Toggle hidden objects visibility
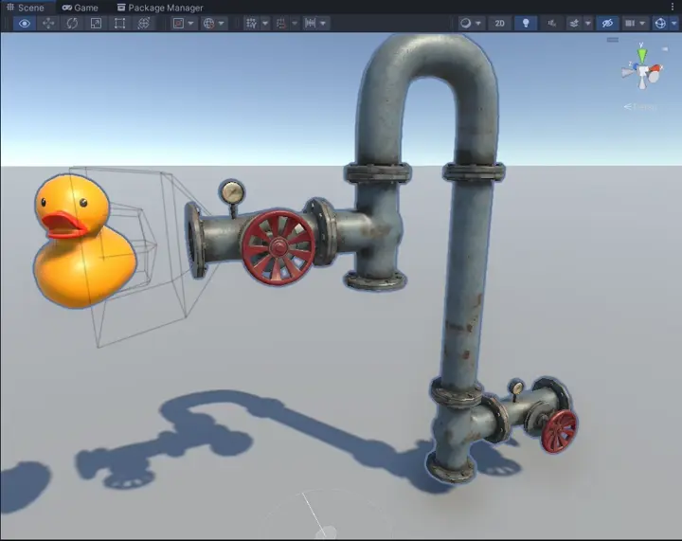Viewport: 682px width, 541px height. (x=607, y=23)
